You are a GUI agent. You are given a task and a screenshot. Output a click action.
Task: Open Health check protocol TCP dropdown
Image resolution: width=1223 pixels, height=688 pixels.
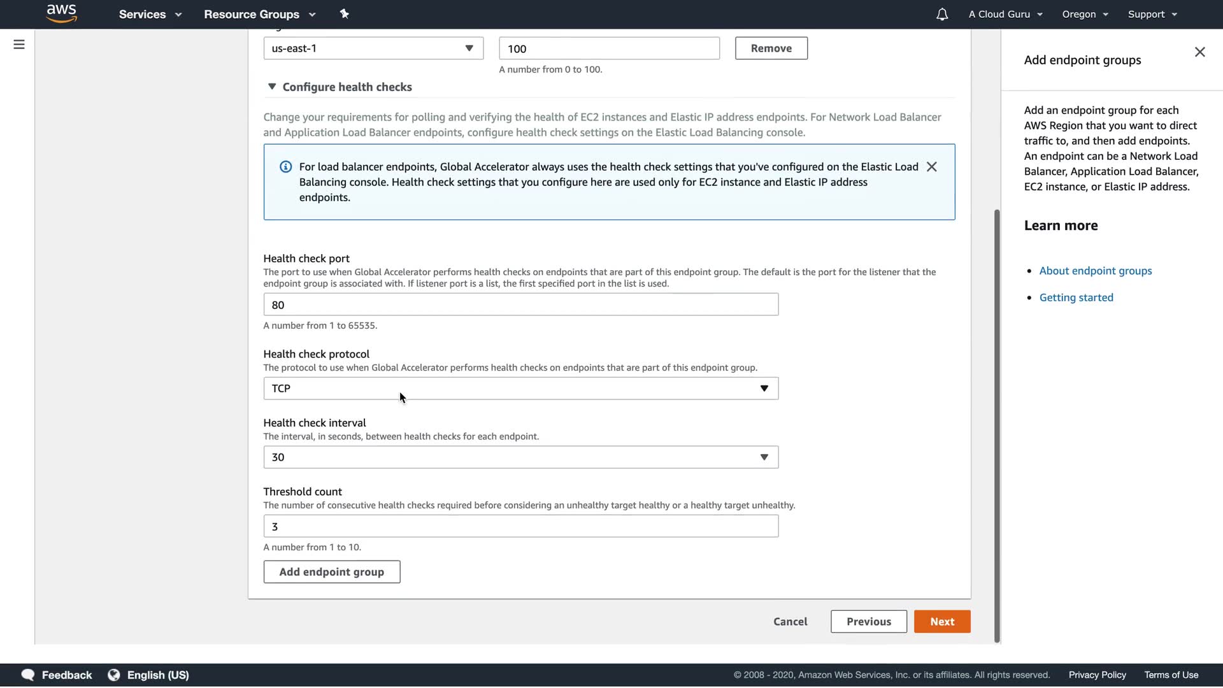(x=520, y=389)
